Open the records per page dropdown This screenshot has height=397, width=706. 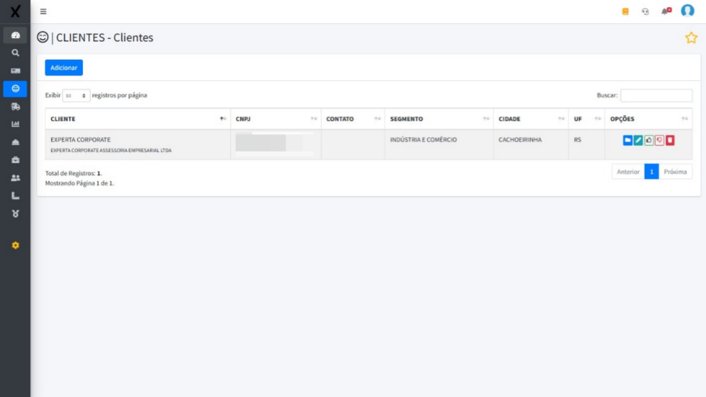coord(76,95)
